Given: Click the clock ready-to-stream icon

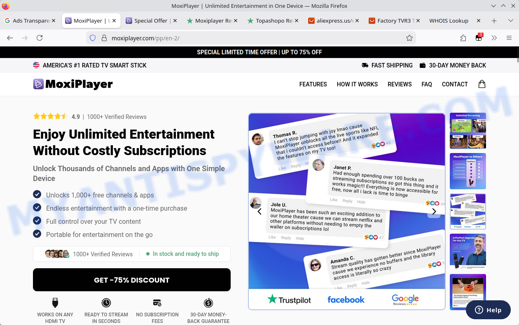Looking at the screenshot, I should point(106,303).
